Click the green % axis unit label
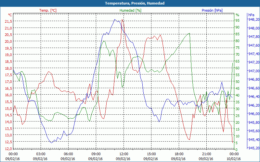 click(x=238, y=15)
